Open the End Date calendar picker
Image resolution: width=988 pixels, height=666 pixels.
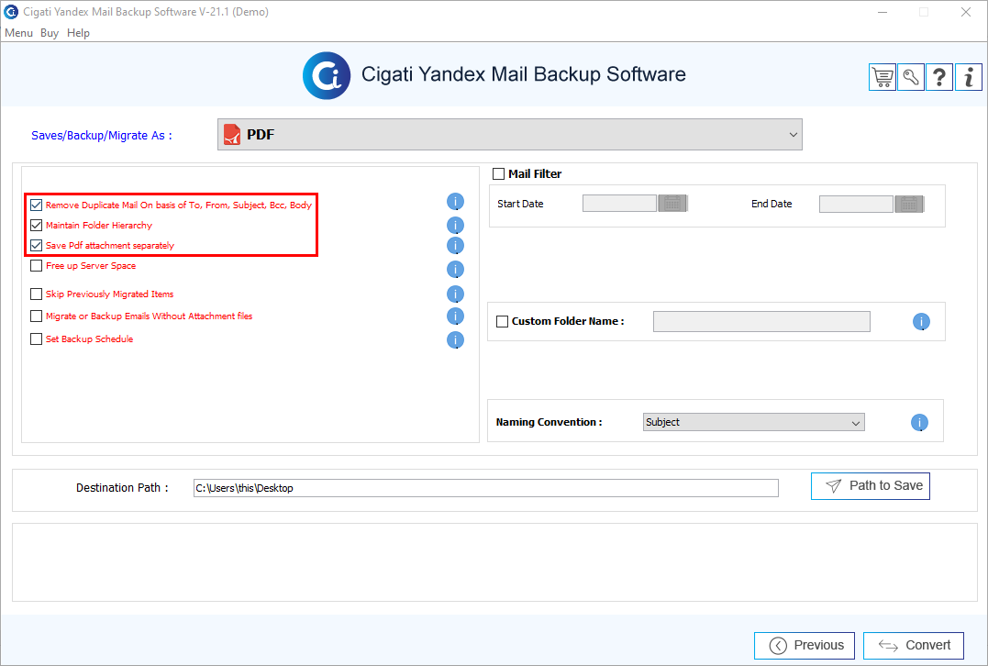click(909, 204)
